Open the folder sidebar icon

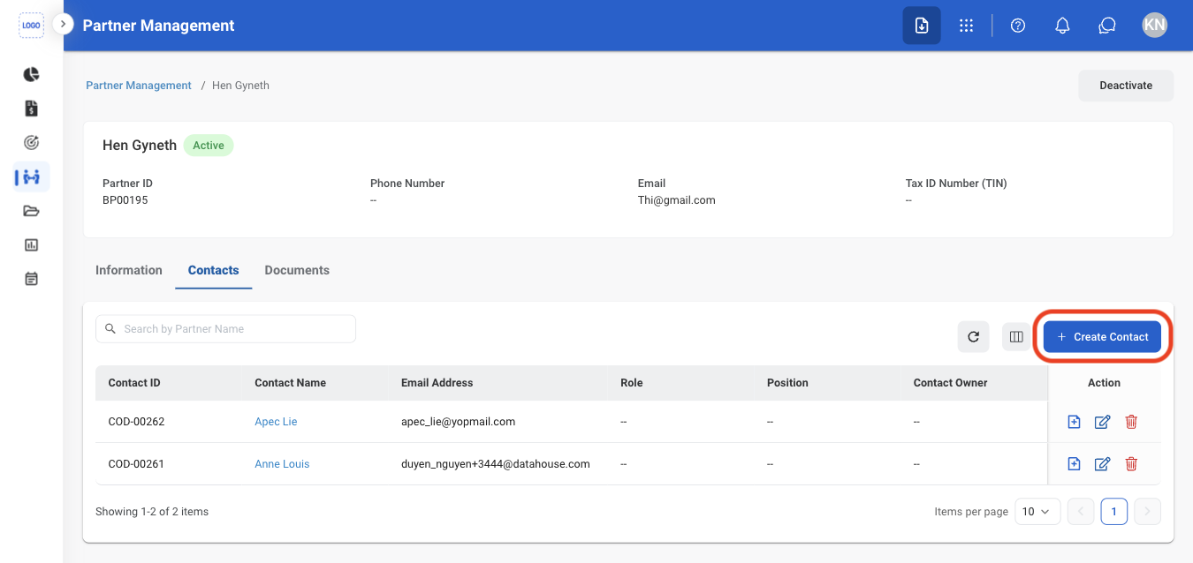pyautogui.click(x=31, y=211)
